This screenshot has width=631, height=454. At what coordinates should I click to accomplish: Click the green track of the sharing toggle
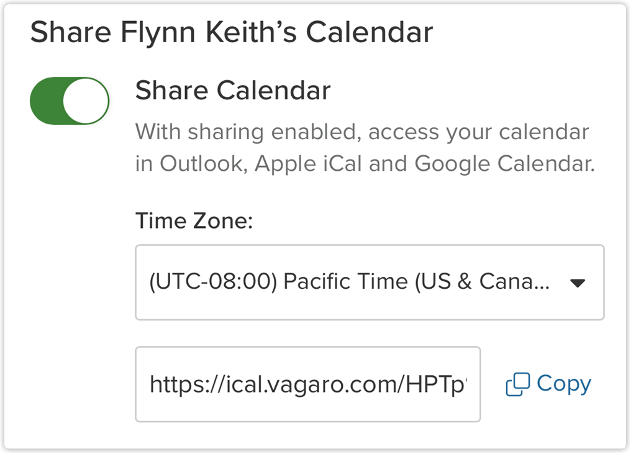(47, 101)
